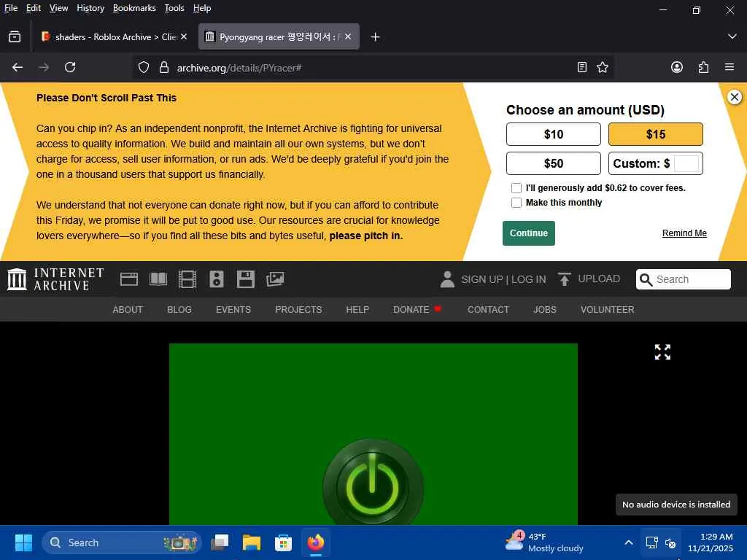Select the $15 donation amount
Viewport: 747px width, 560px height.
(655, 134)
